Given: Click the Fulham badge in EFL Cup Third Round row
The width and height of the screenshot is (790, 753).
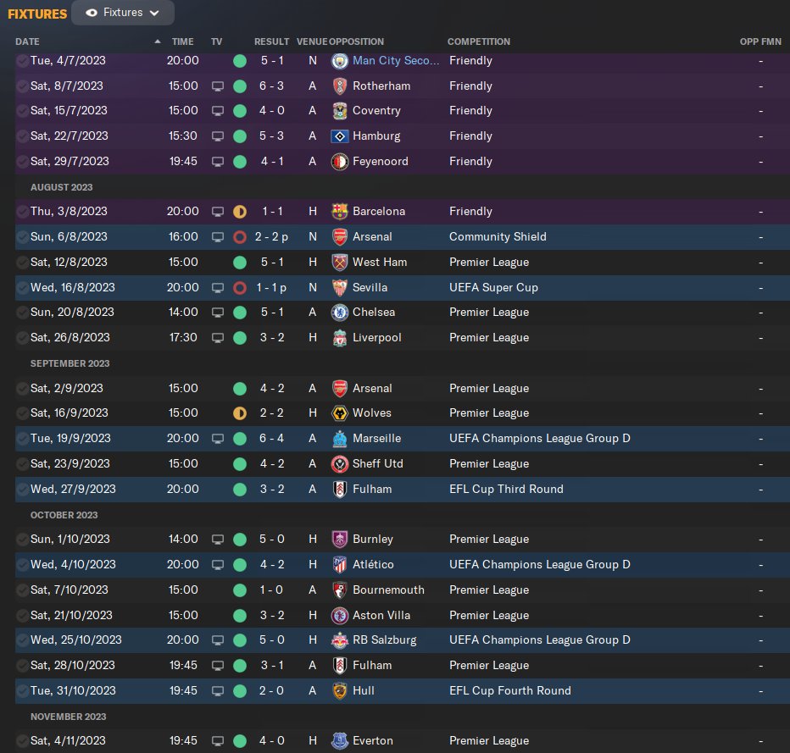Looking at the screenshot, I should click(x=340, y=490).
